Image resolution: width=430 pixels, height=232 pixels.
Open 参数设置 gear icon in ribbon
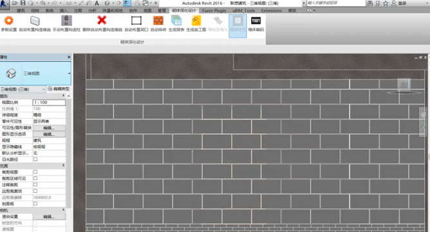tap(9, 21)
